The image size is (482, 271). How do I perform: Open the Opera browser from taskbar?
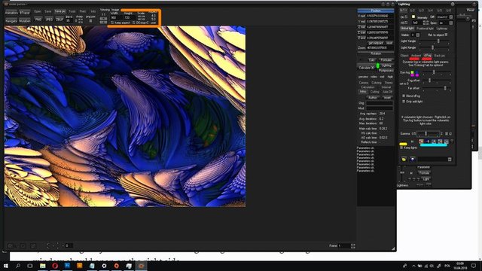55,266
